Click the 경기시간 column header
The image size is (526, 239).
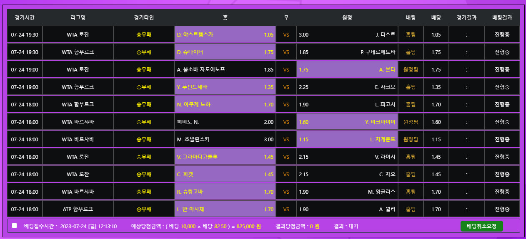point(25,17)
